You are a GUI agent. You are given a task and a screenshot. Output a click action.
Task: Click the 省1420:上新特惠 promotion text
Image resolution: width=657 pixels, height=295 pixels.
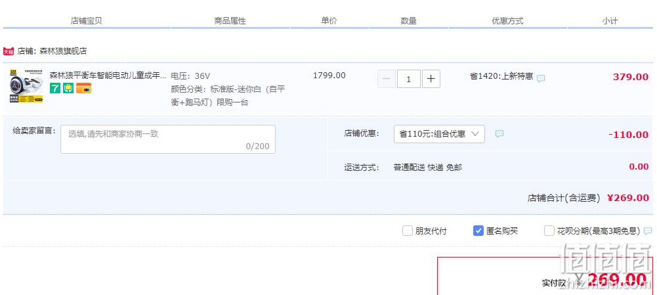click(x=501, y=76)
